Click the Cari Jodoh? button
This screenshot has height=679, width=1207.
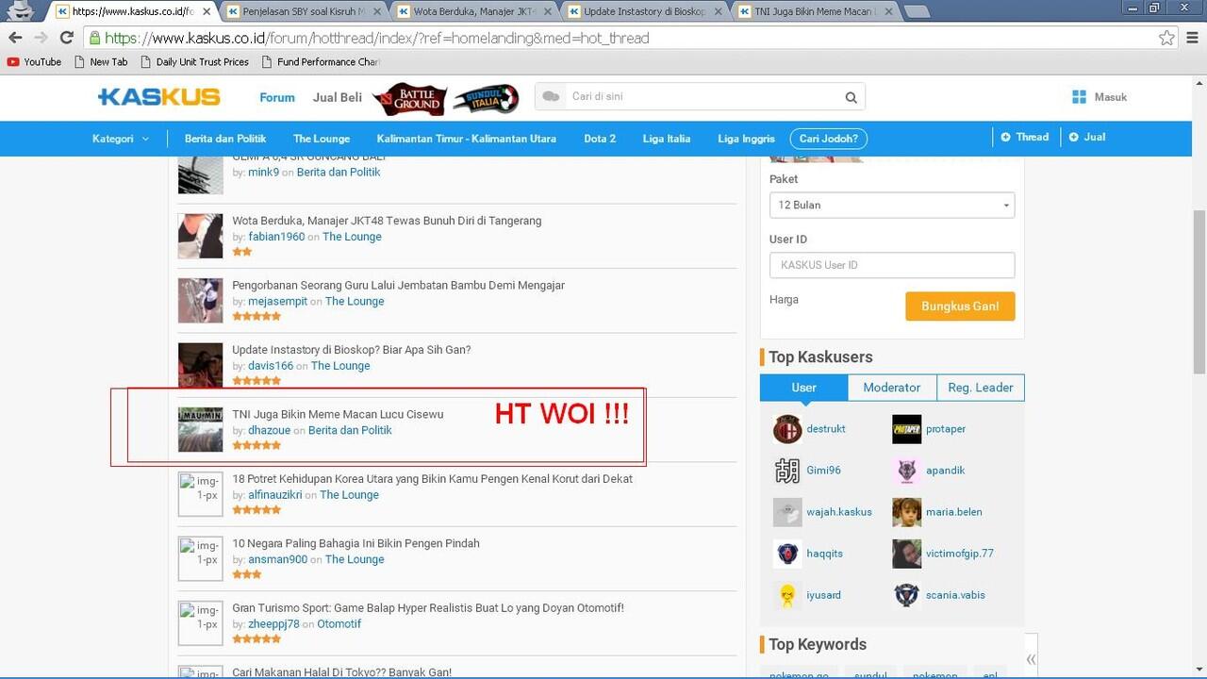pyautogui.click(x=829, y=139)
